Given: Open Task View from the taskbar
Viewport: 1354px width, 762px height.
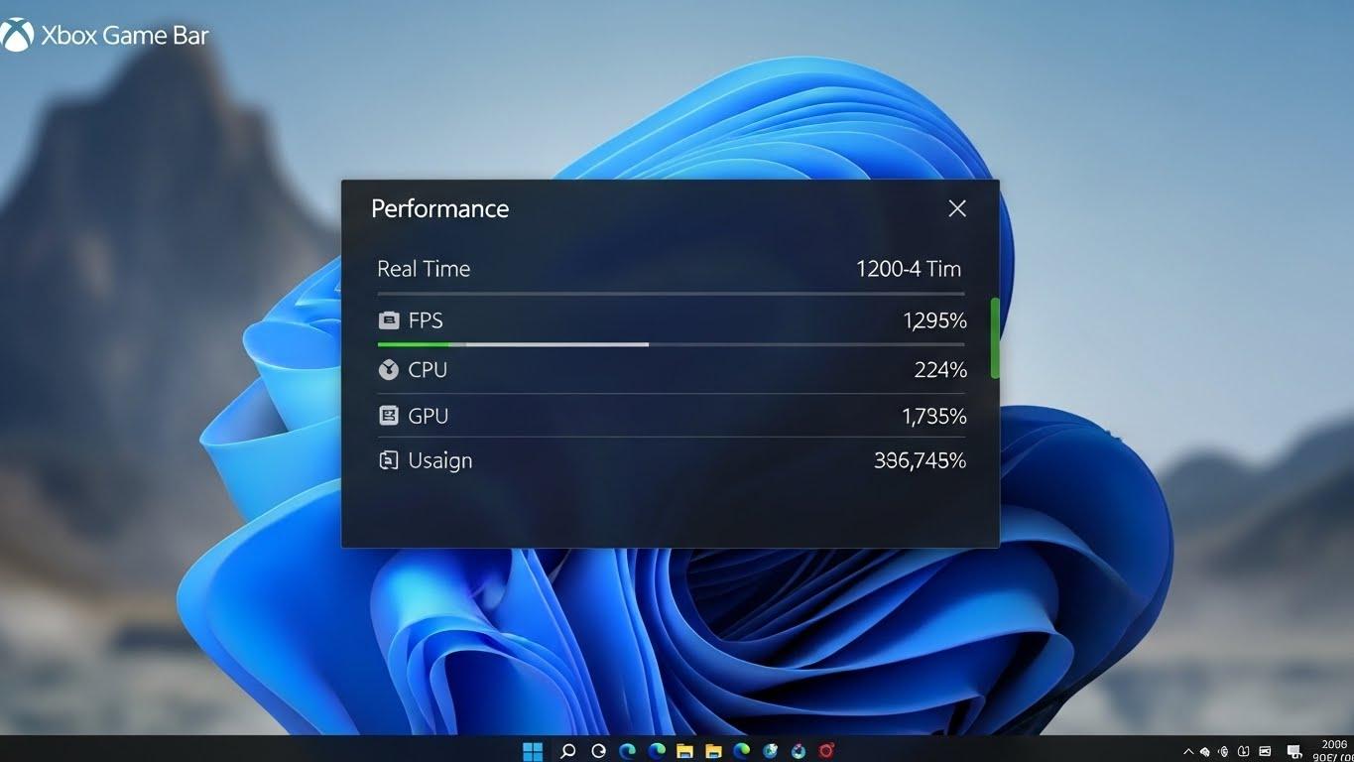Looking at the screenshot, I should click(x=597, y=751).
